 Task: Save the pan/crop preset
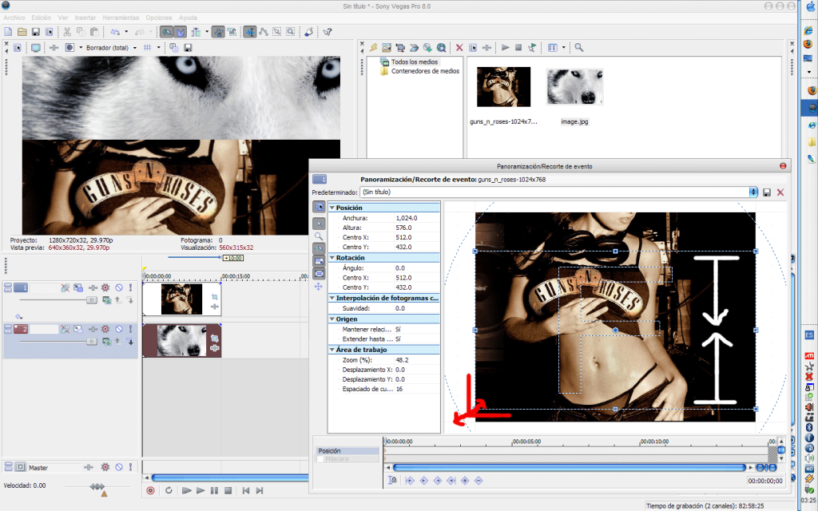click(767, 192)
